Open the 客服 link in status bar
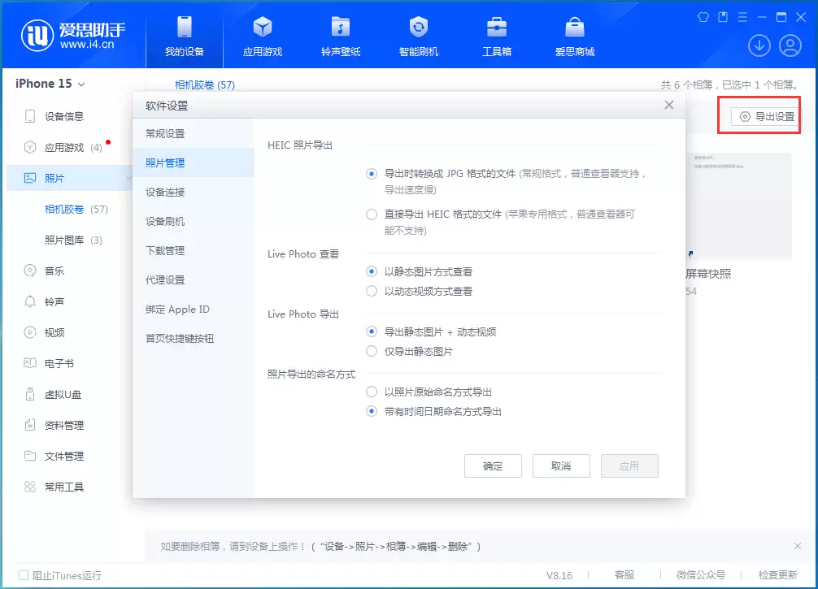818x589 pixels. (624, 575)
